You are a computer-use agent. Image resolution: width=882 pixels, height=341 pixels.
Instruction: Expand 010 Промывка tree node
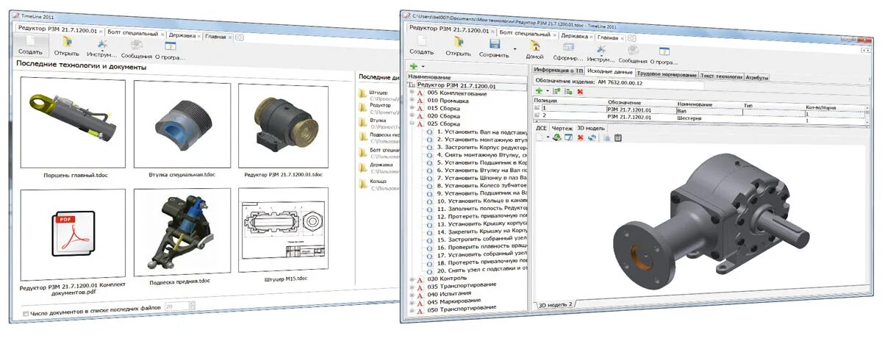(x=412, y=101)
